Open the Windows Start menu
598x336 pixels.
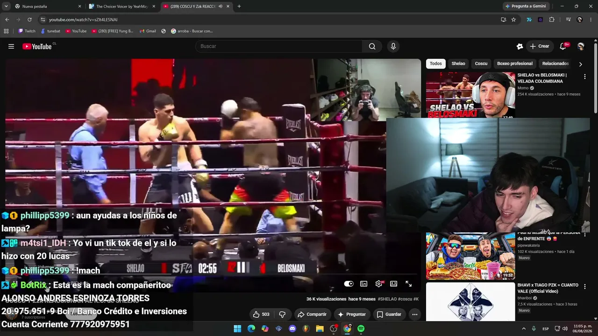tap(237, 329)
